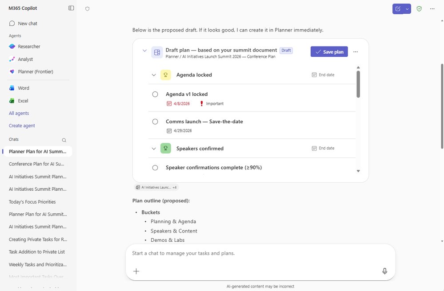Click the green privacy shield icon

[419, 8]
